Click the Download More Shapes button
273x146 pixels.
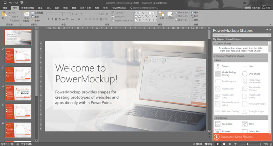point(242,137)
